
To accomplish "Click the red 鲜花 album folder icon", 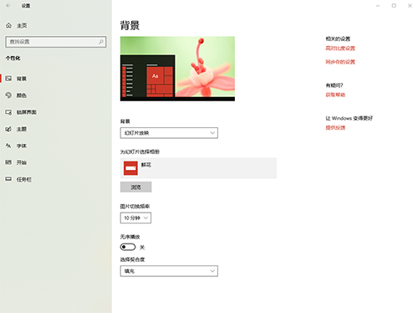I will [130, 168].
